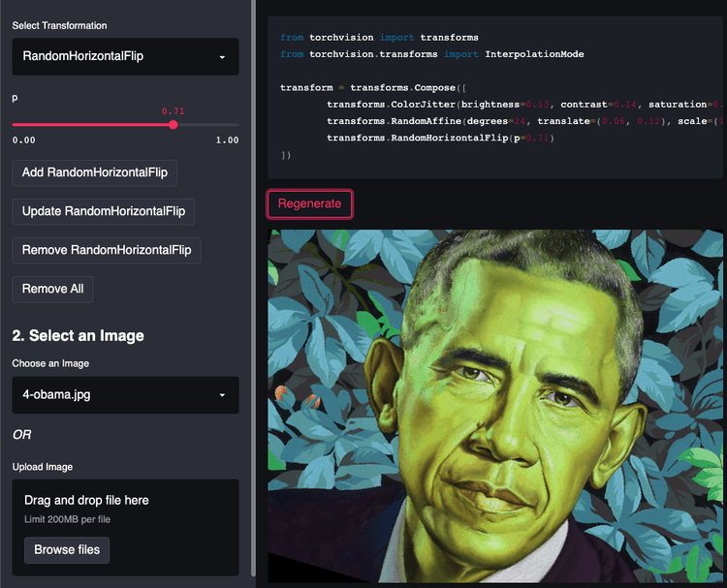Click the p slider track near 0.00
727x588 pixels.
18,125
